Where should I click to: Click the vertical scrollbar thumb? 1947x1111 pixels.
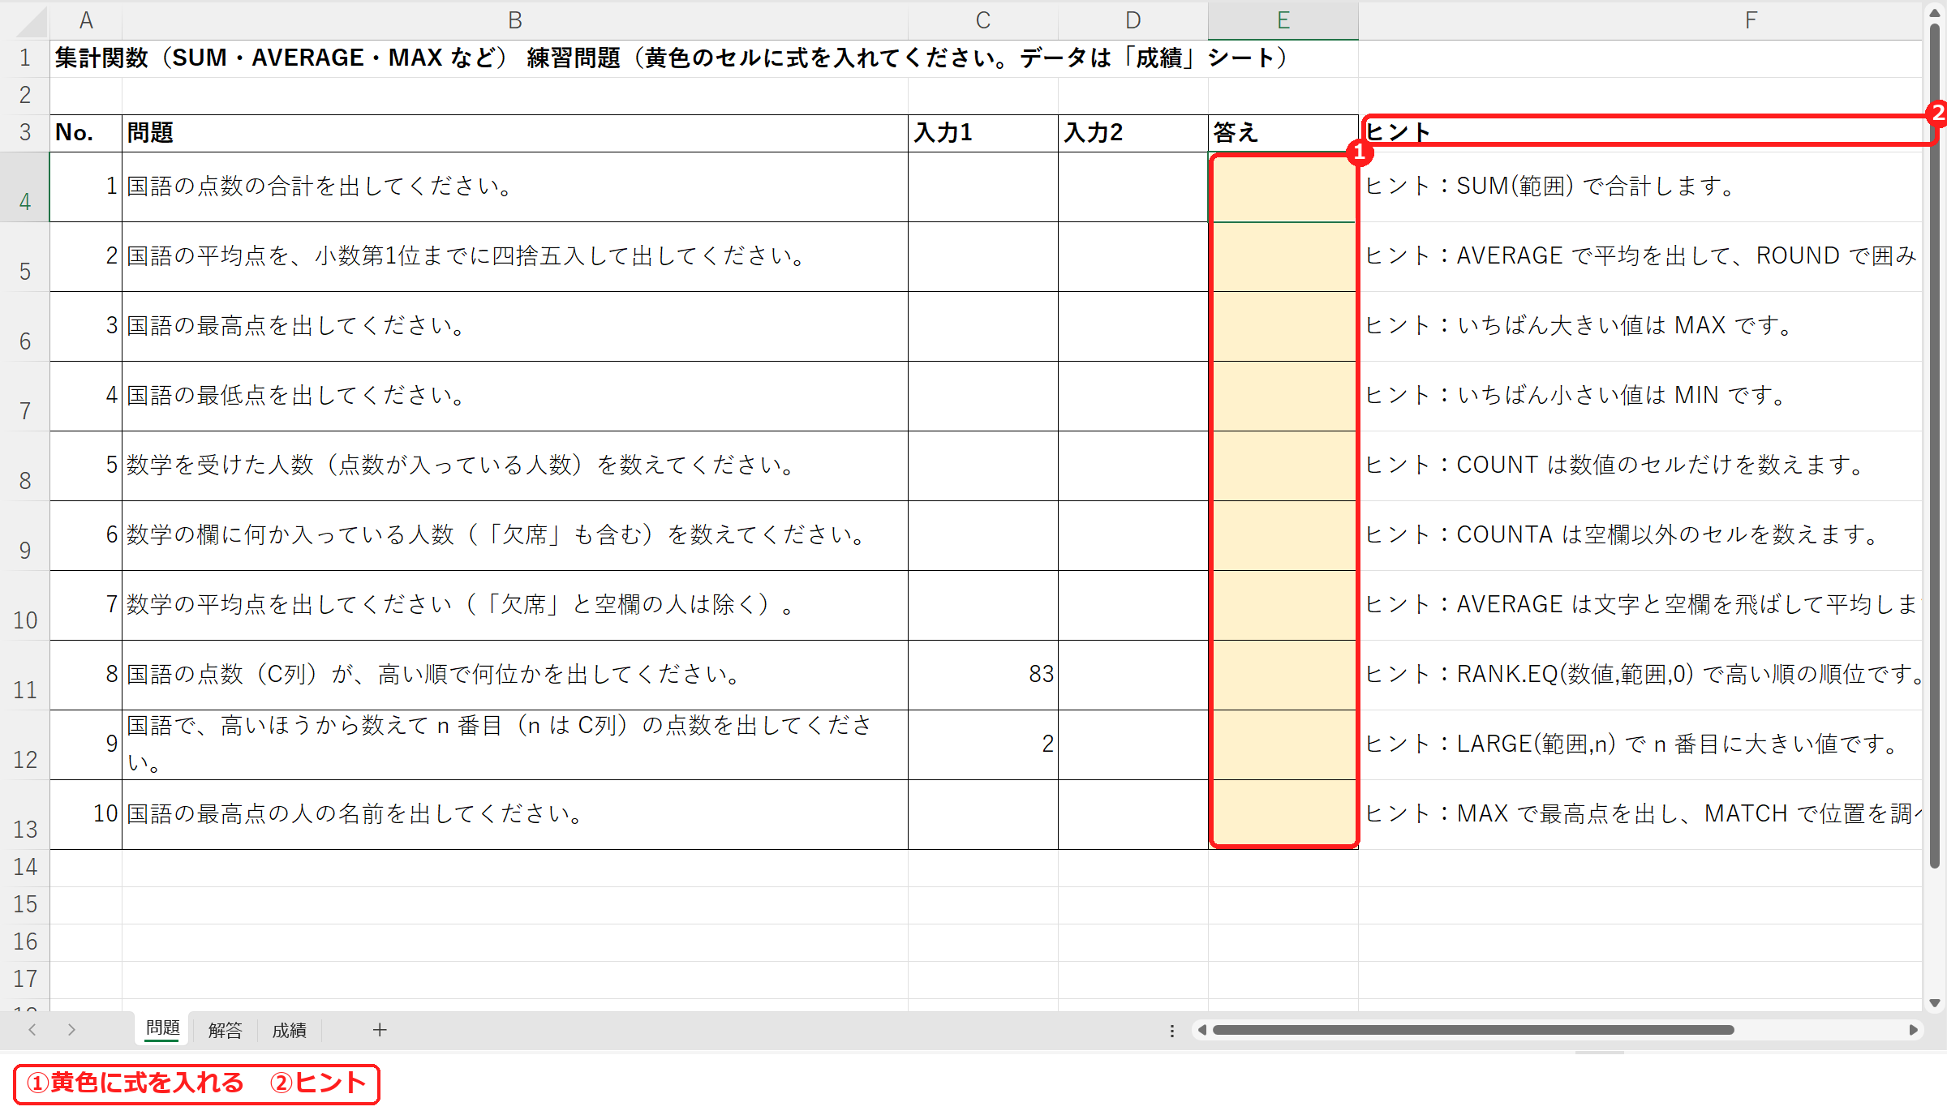pos(1935,446)
